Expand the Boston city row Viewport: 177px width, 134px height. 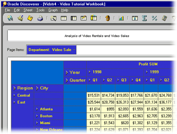tap(37, 116)
